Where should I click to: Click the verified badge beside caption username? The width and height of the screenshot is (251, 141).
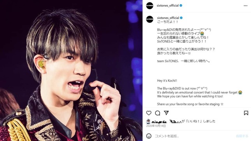point(181,18)
